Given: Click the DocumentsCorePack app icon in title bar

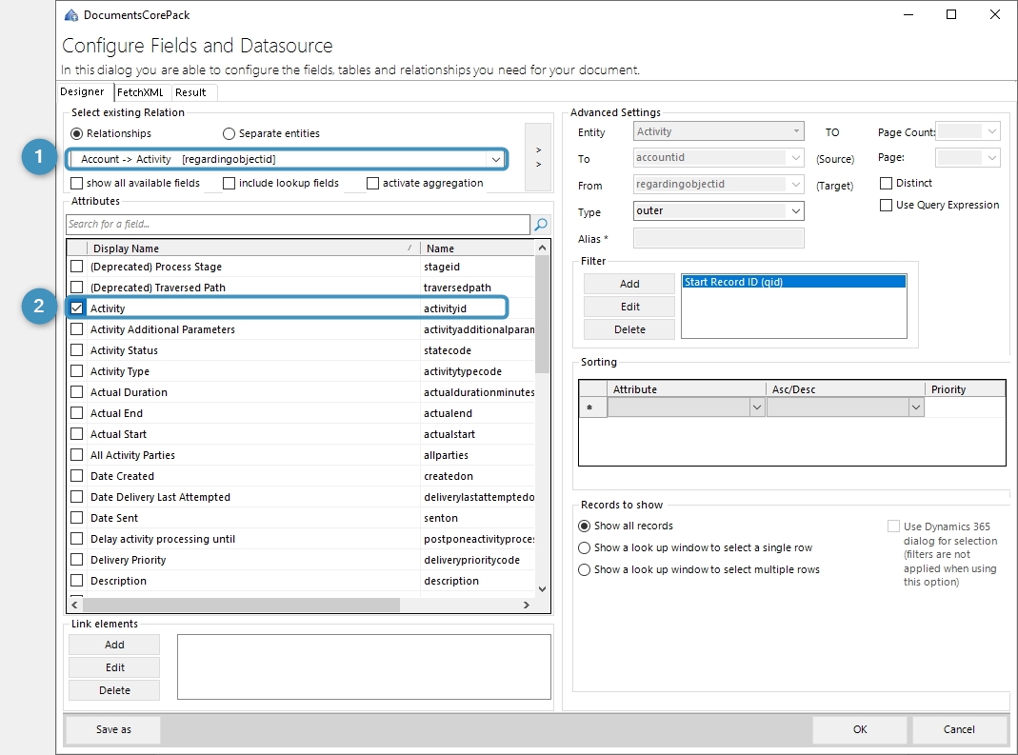Looking at the screenshot, I should 71,15.
